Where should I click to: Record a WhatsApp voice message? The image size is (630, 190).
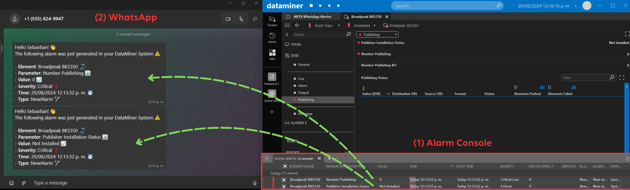tap(255, 183)
